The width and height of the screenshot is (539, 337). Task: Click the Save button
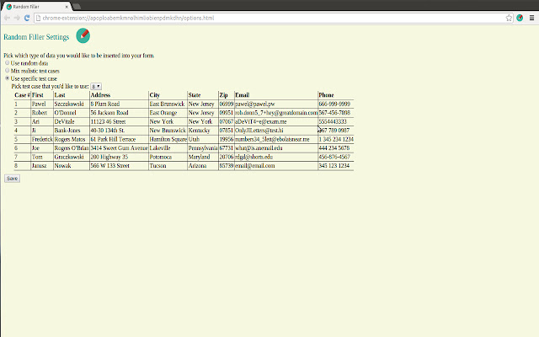pyautogui.click(x=12, y=179)
